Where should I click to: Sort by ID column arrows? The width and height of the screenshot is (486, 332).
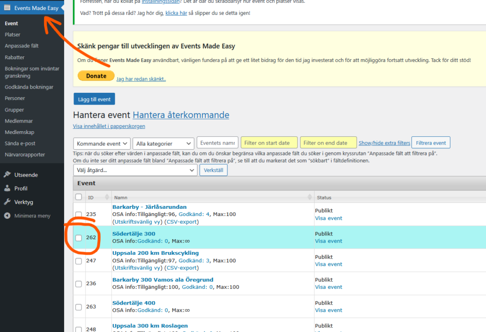[107, 197]
